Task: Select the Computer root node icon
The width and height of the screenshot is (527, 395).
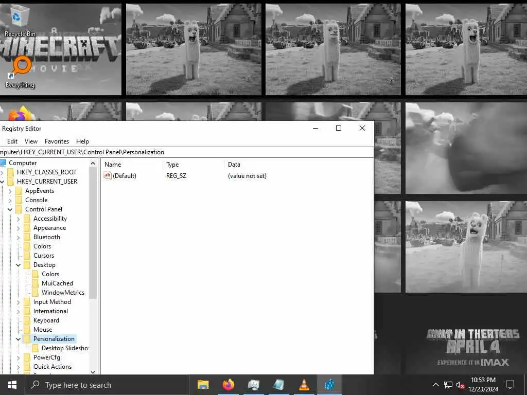Action: tap(4, 163)
